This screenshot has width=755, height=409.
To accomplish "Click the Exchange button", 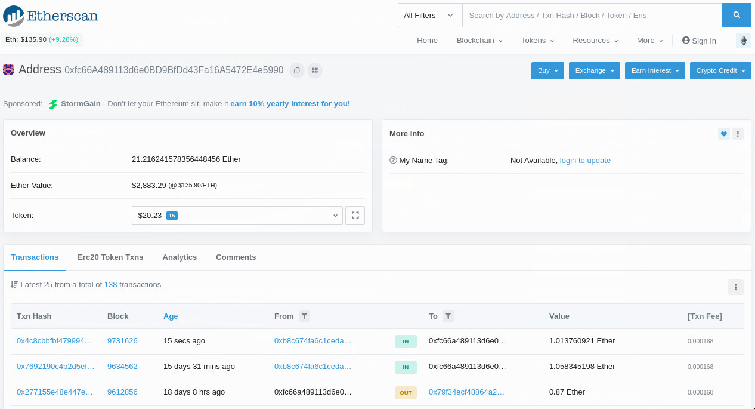I will 594,70.
